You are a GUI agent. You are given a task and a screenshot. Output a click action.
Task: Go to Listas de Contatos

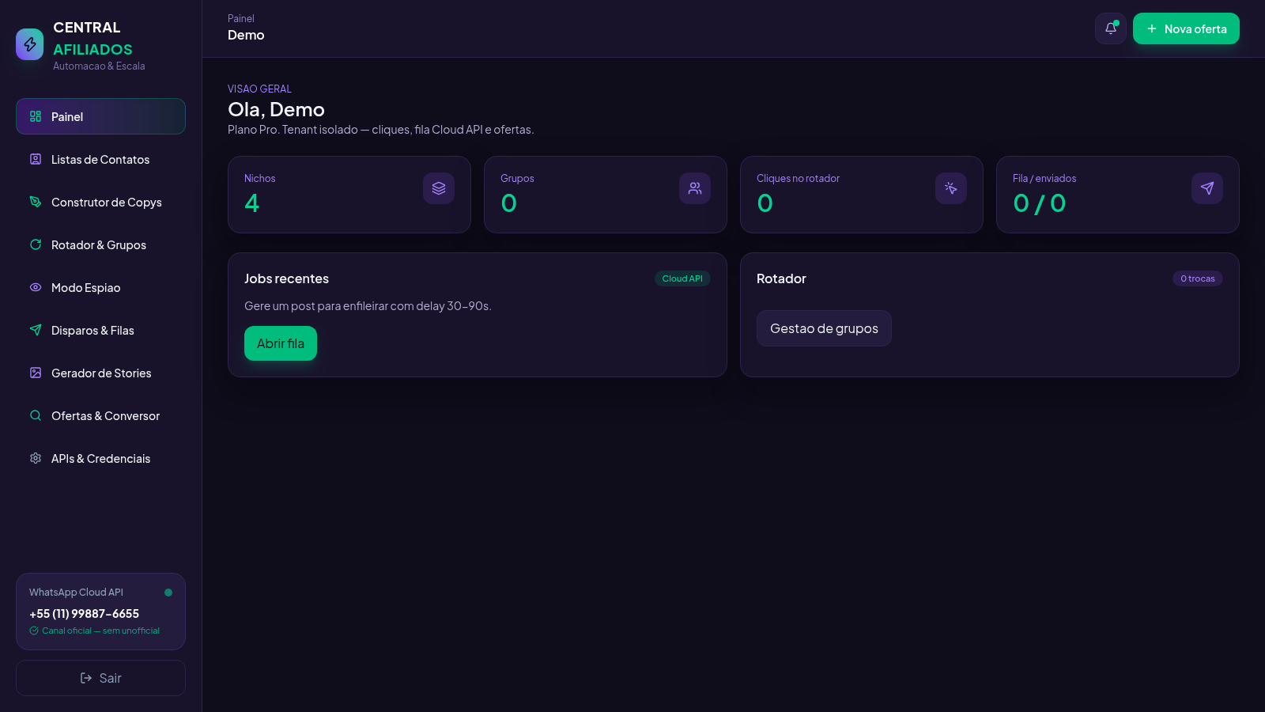pyautogui.click(x=100, y=159)
